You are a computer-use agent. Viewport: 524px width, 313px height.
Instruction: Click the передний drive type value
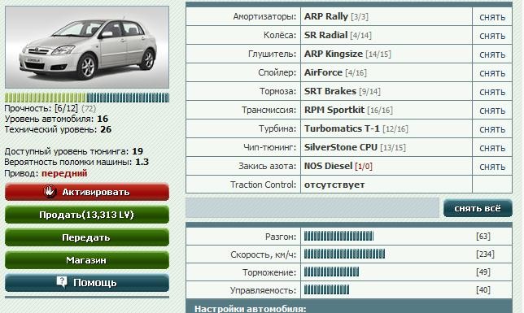point(64,173)
